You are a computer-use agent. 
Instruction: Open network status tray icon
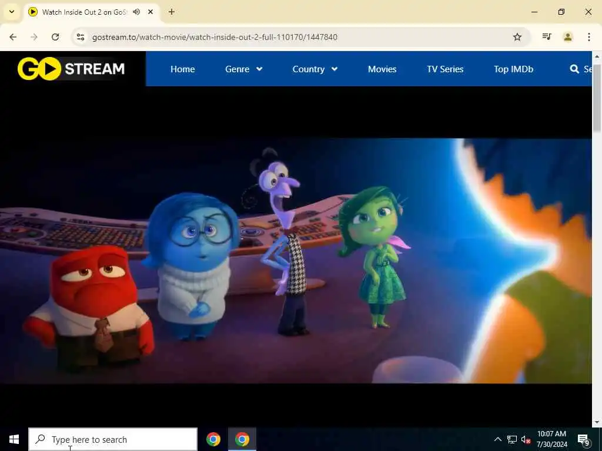point(512,439)
